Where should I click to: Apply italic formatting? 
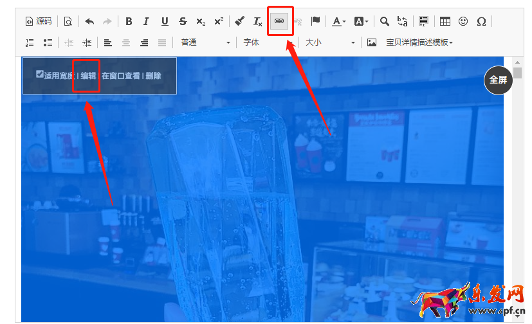coord(146,21)
